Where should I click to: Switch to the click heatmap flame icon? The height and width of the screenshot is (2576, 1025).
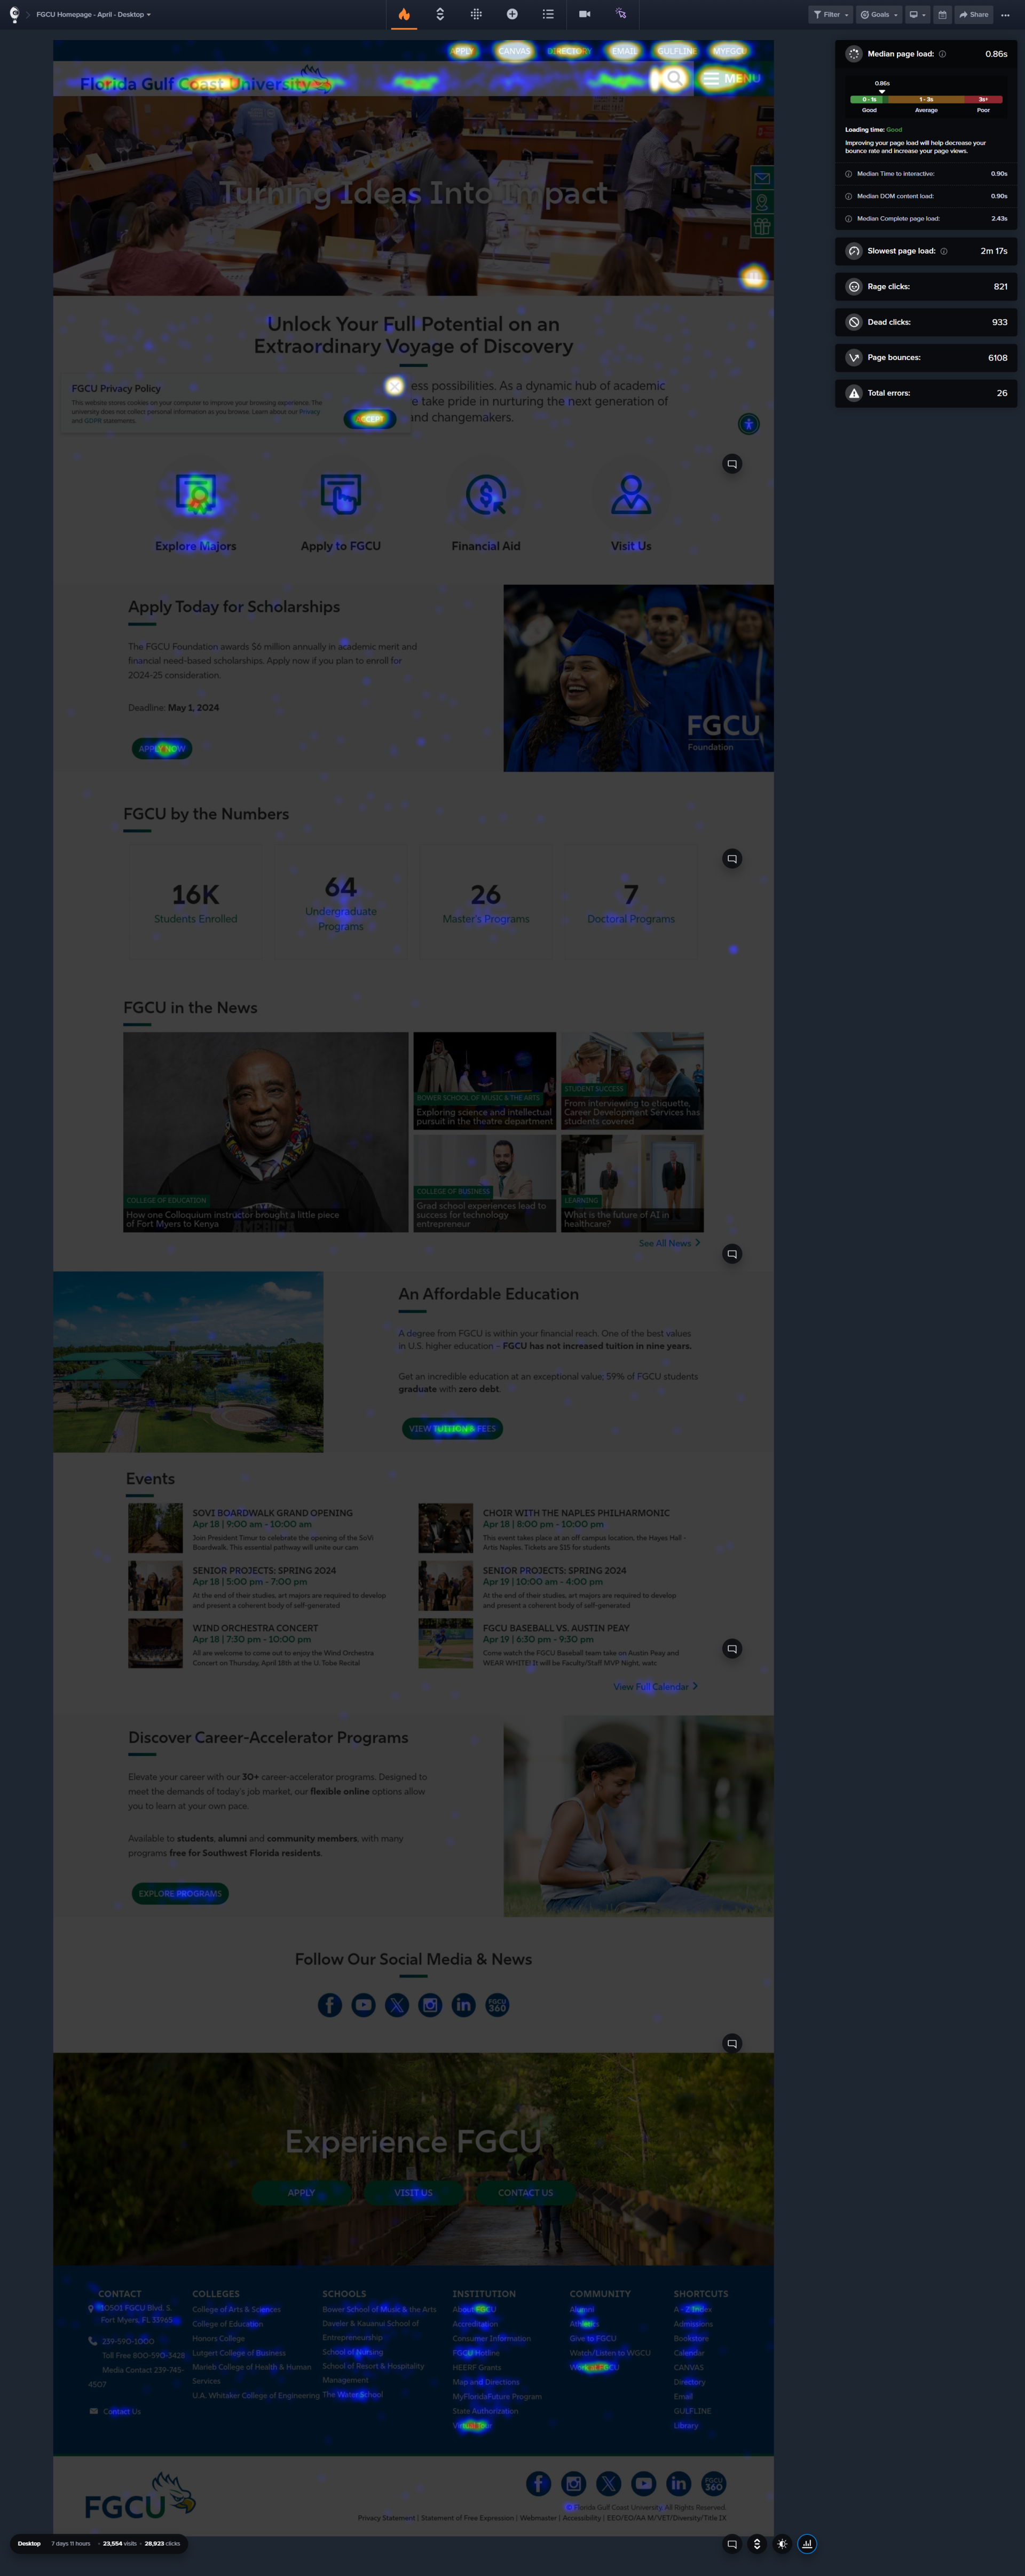404,14
